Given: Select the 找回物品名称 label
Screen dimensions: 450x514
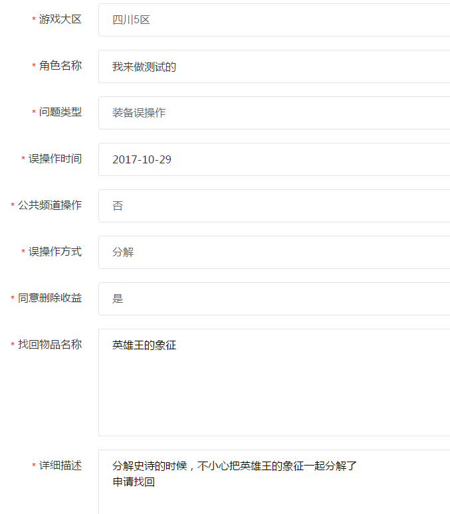Looking at the screenshot, I should [x=50, y=345].
